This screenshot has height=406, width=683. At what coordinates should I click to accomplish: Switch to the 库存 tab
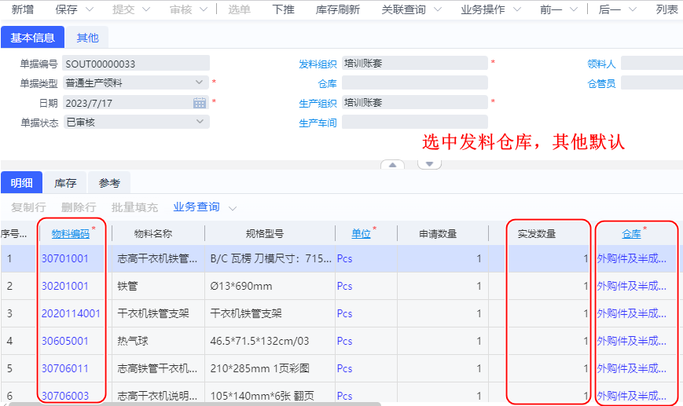point(65,183)
